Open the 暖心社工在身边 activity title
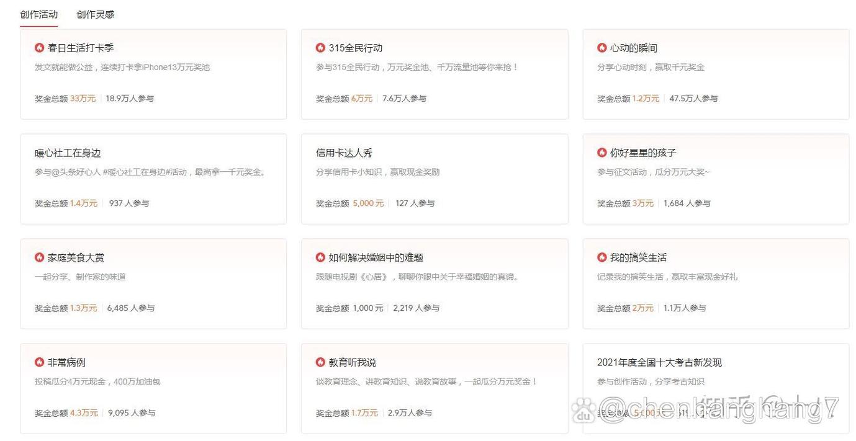This screenshot has height=441, width=856. (68, 153)
